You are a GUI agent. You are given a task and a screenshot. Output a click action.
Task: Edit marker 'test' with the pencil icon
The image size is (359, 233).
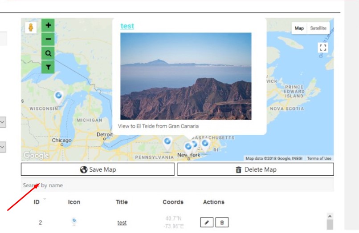coord(207,222)
